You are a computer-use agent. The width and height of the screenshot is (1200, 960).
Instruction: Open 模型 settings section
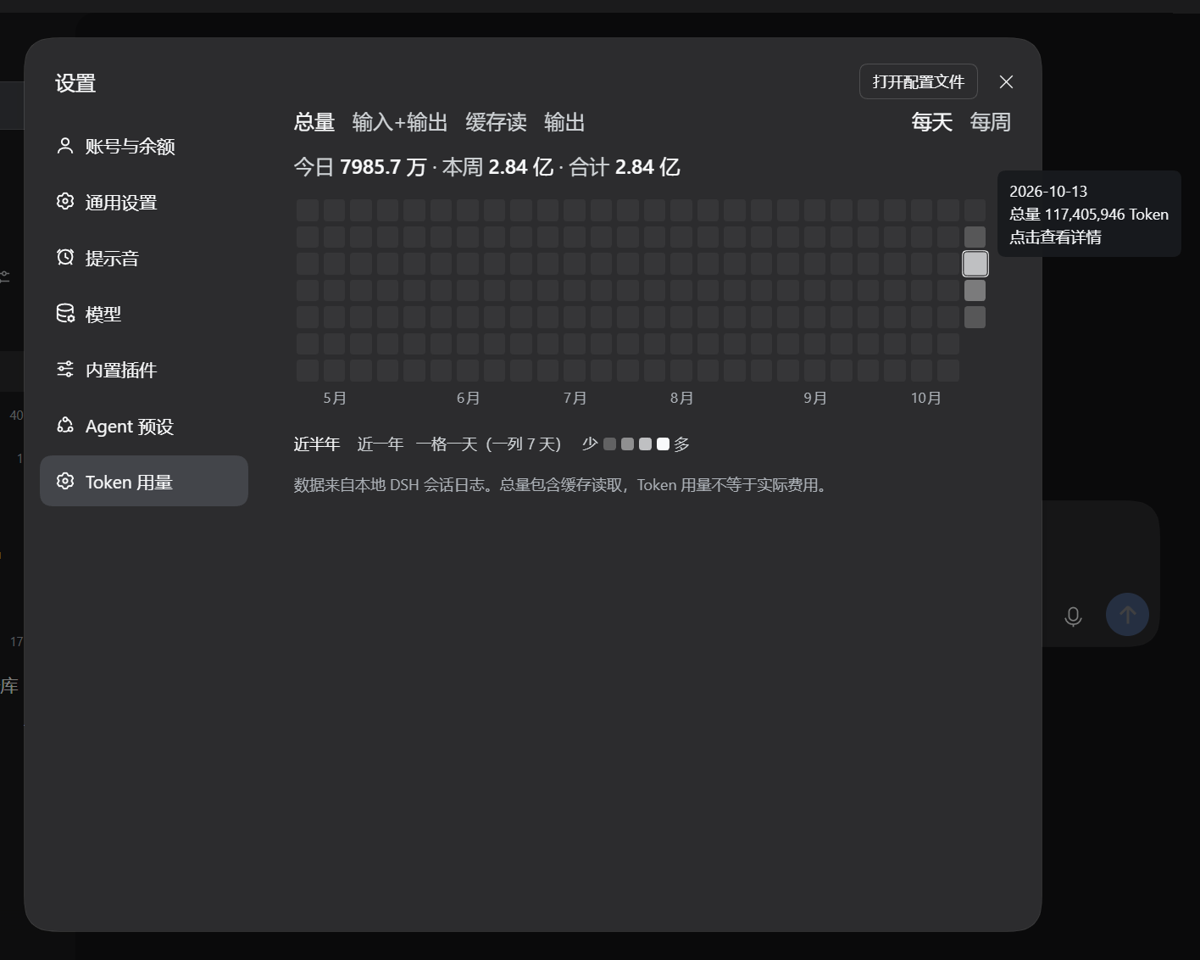(x=144, y=314)
